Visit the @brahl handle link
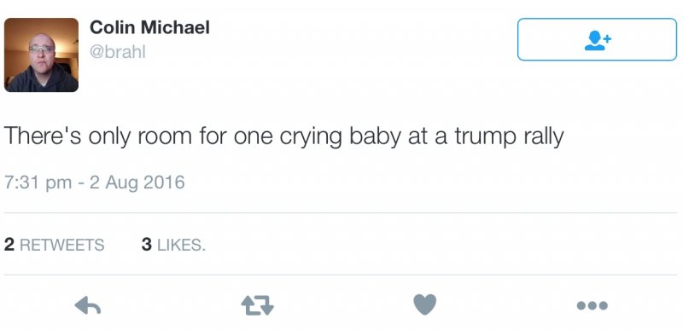Image resolution: width=683 pixels, height=330 pixels. tap(118, 52)
